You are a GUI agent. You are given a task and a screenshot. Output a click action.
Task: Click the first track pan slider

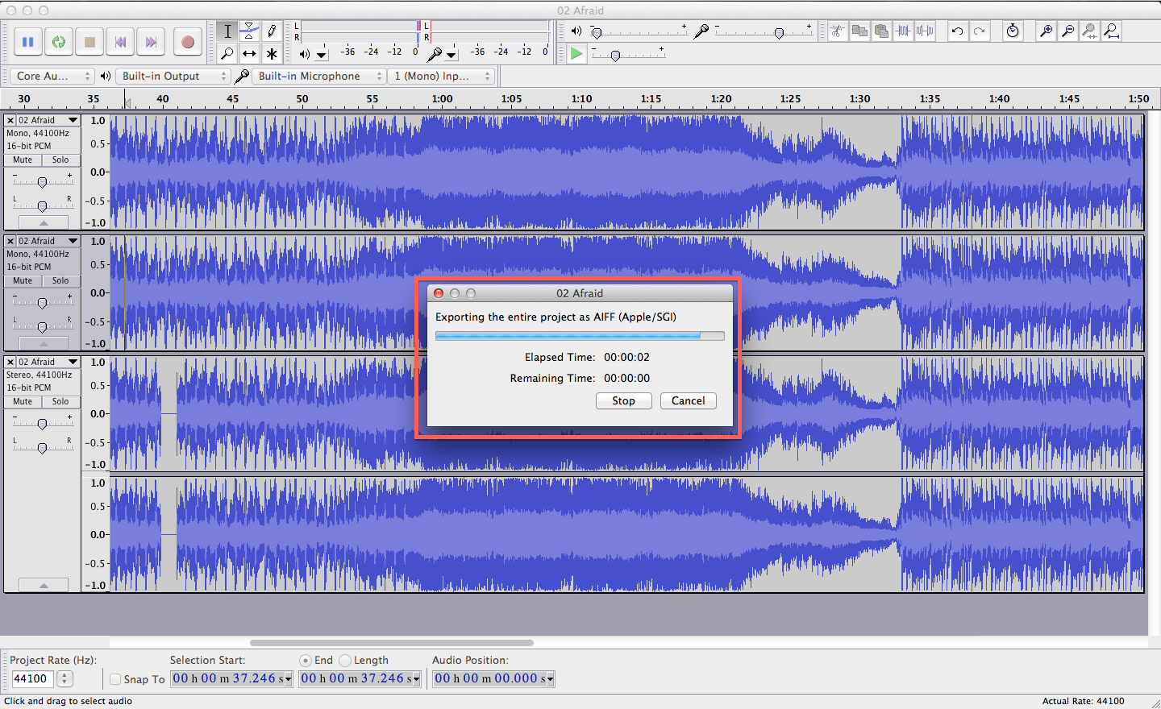pos(43,205)
